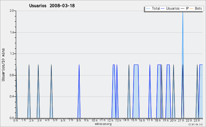Image resolution: width=206 pixels, height=127 pixels.
Task: Select the Usuarios legend entry
Action: (x=170, y=9)
